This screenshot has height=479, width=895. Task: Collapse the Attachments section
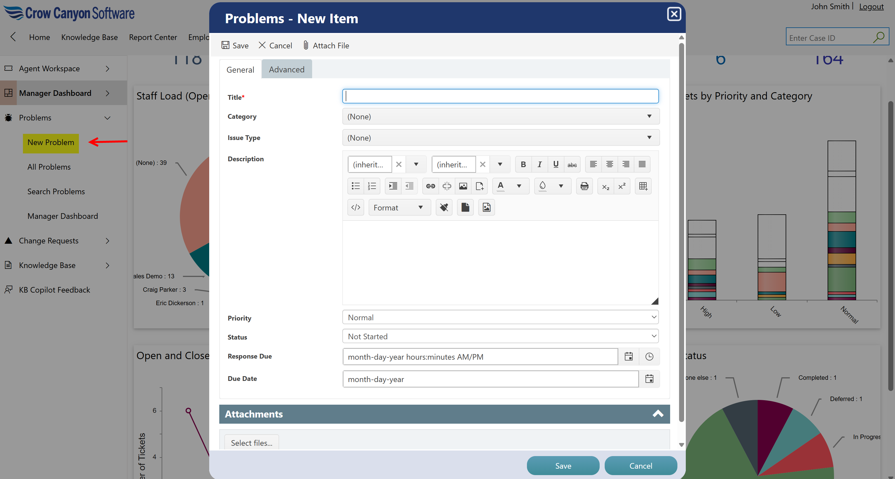[x=658, y=414]
